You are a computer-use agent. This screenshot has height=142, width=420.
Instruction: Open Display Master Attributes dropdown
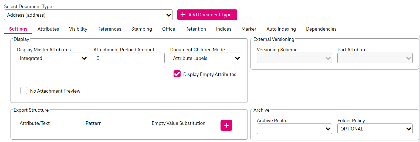tap(53, 58)
